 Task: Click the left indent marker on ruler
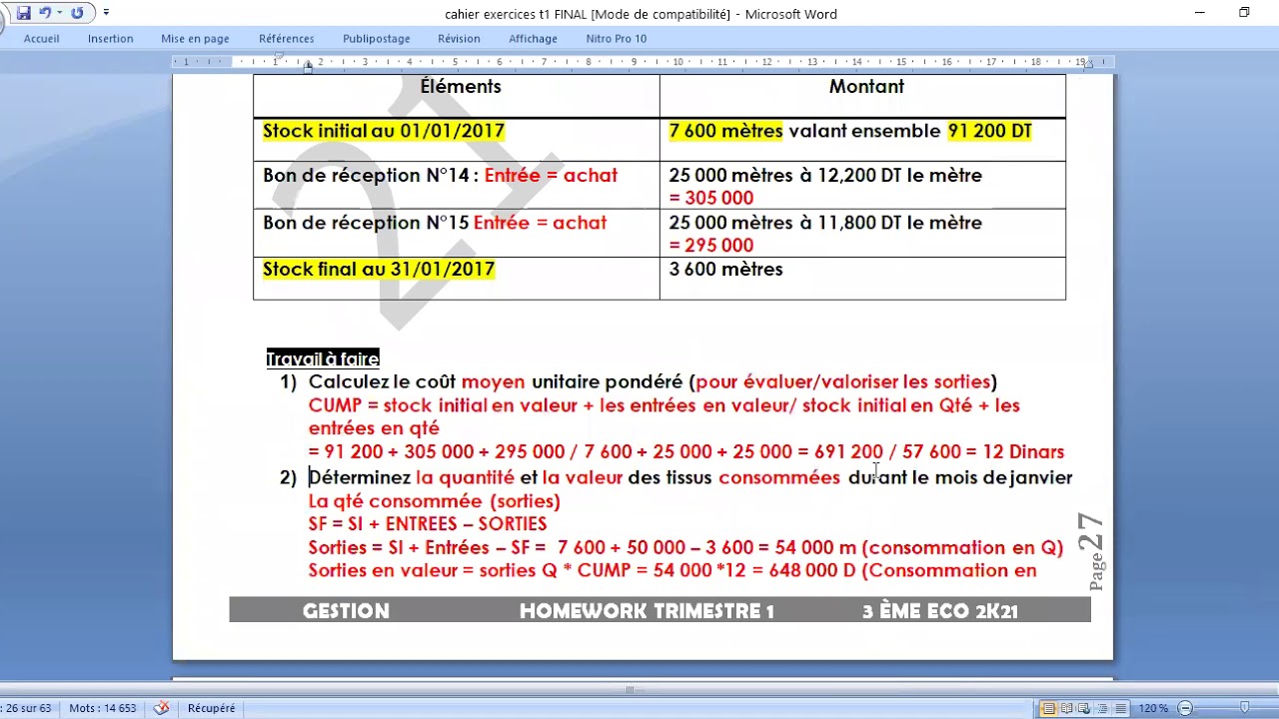tap(308, 66)
